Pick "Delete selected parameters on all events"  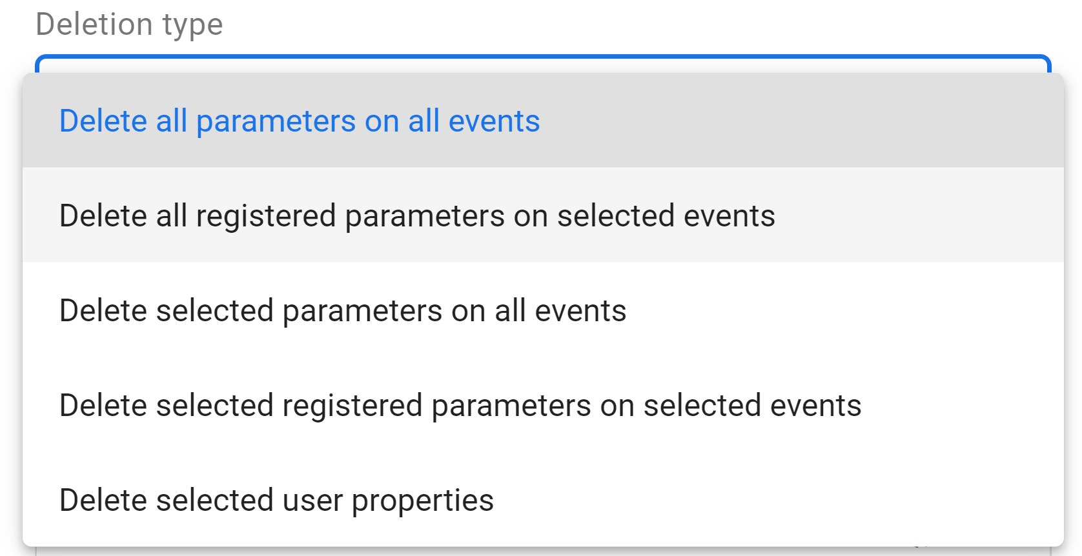[342, 310]
